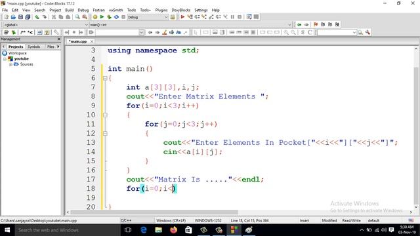Open Firefox from the taskbar

(x=173, y=230)
